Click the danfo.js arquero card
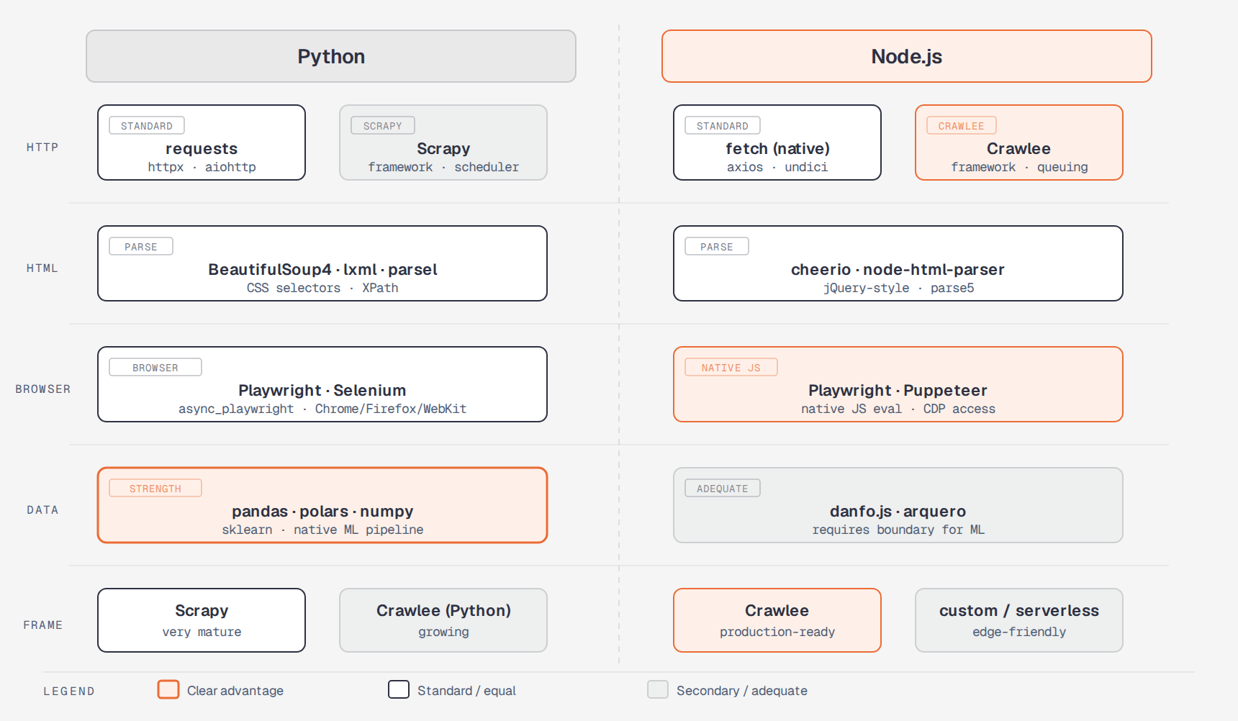Image resolution: width=1238 pixels, height=721 pixels. coord(898,505)
